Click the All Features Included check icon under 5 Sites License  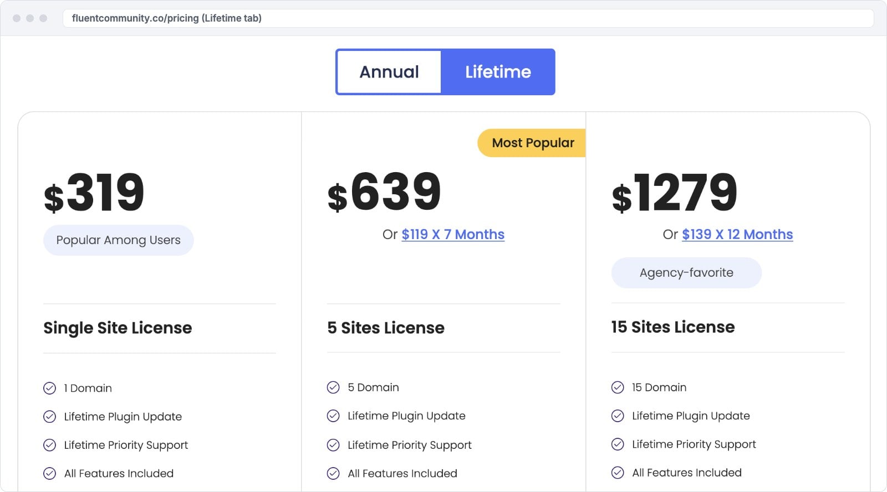click(333, 473)
